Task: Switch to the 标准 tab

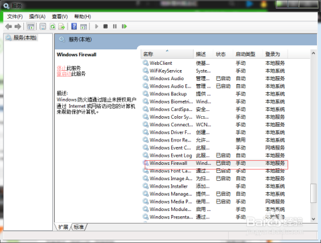Action: (x=79, y=227)
